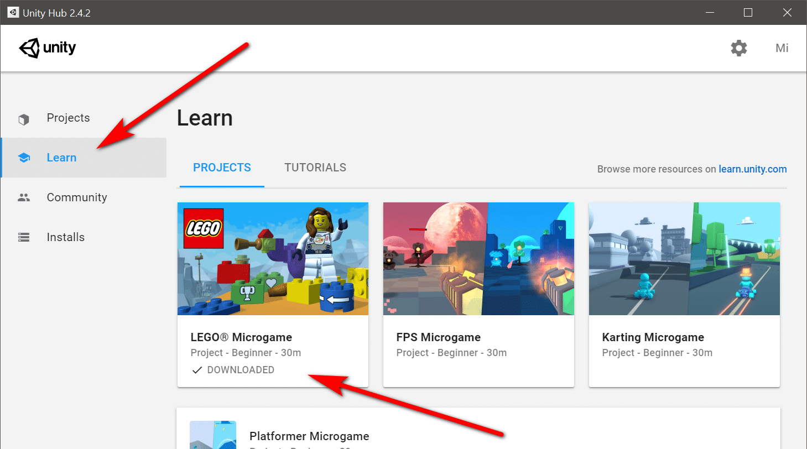Click the Community people icon
This screenshot has height=449, width=807.
point(24,197)
